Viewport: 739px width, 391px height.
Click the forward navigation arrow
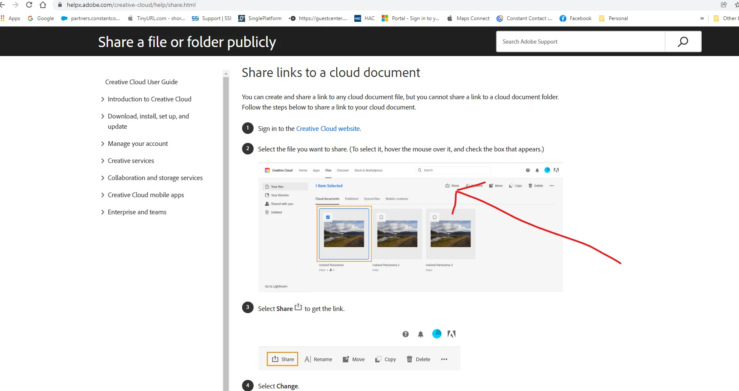point(15,5)
